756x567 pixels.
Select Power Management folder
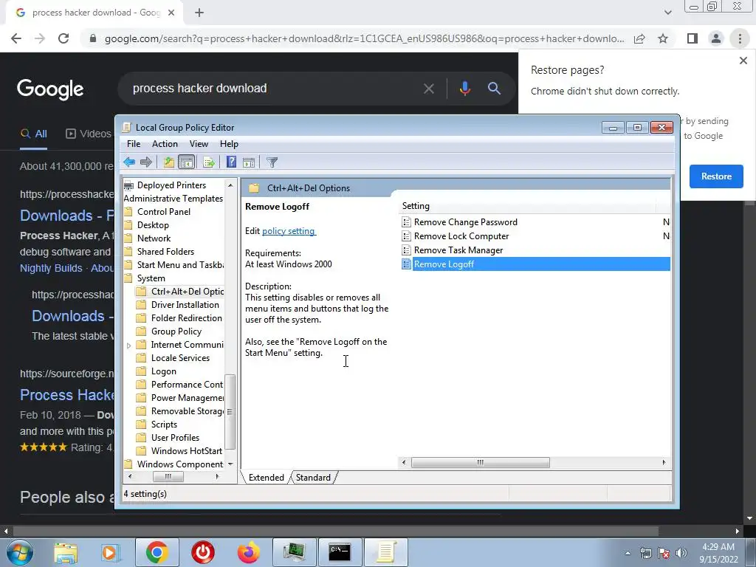pos(187,398)
